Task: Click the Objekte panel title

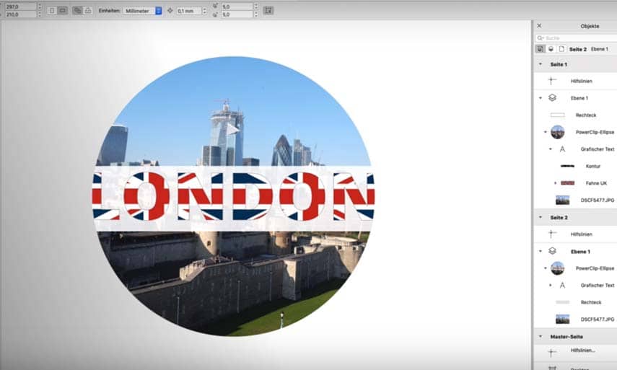Action: click(x=590, y=26)
